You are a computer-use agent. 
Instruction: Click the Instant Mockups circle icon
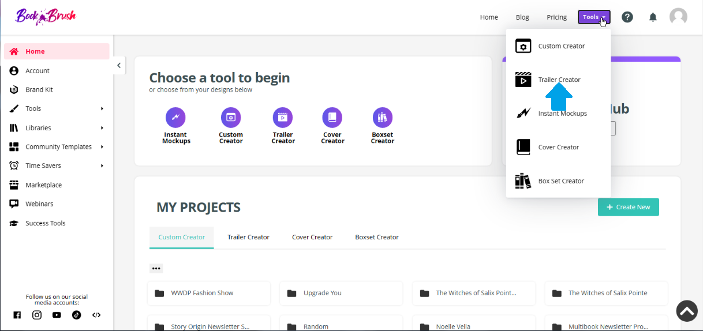click(175, 118)
